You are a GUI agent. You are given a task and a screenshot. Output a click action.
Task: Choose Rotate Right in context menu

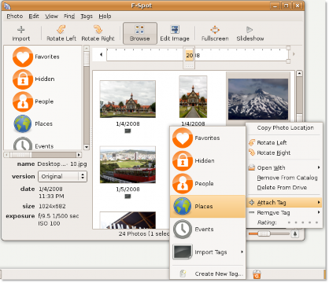tap(284, 153)
